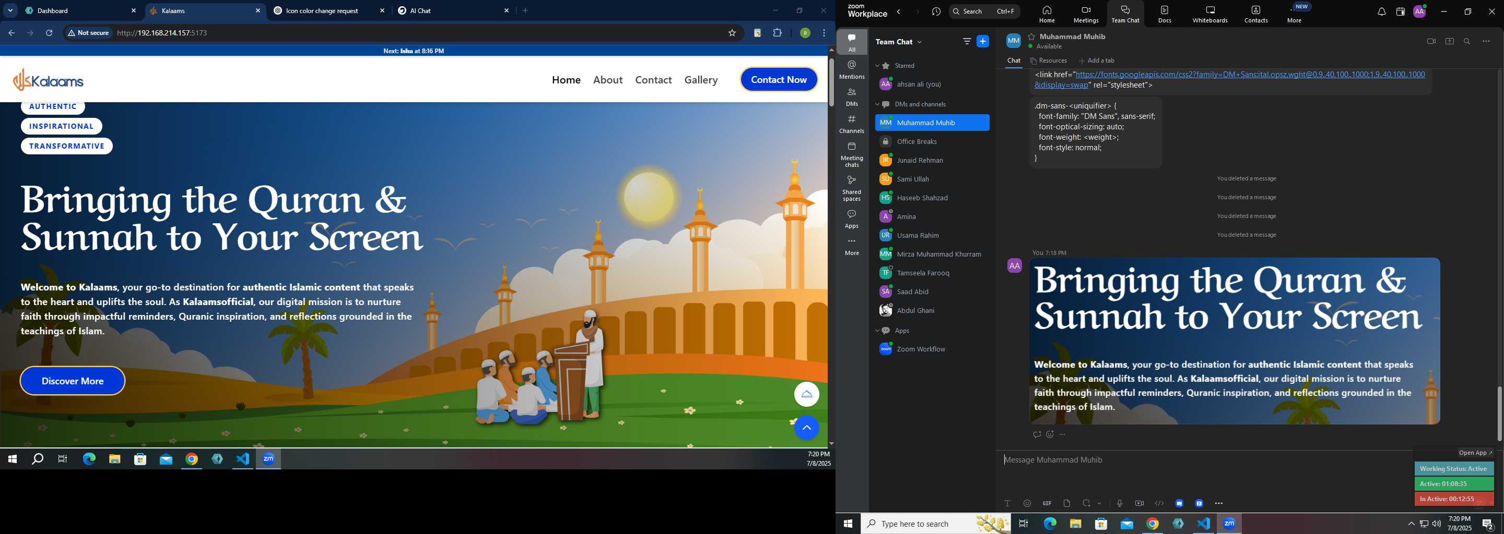This screenshot has width=1504, height=534.
Task: Open GIF picker in message toolbar
Action: 1047,504
